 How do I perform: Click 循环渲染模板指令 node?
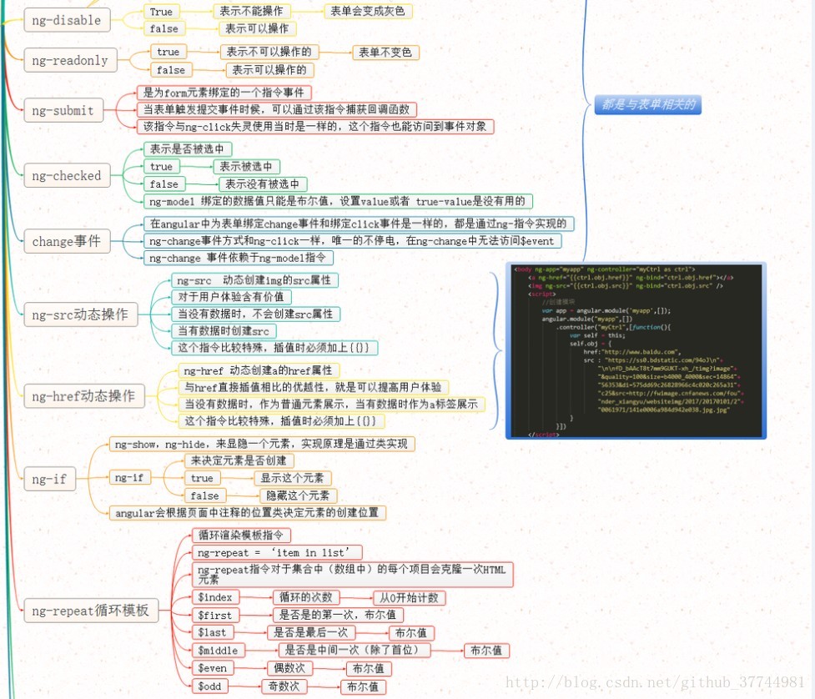point(241,535)
